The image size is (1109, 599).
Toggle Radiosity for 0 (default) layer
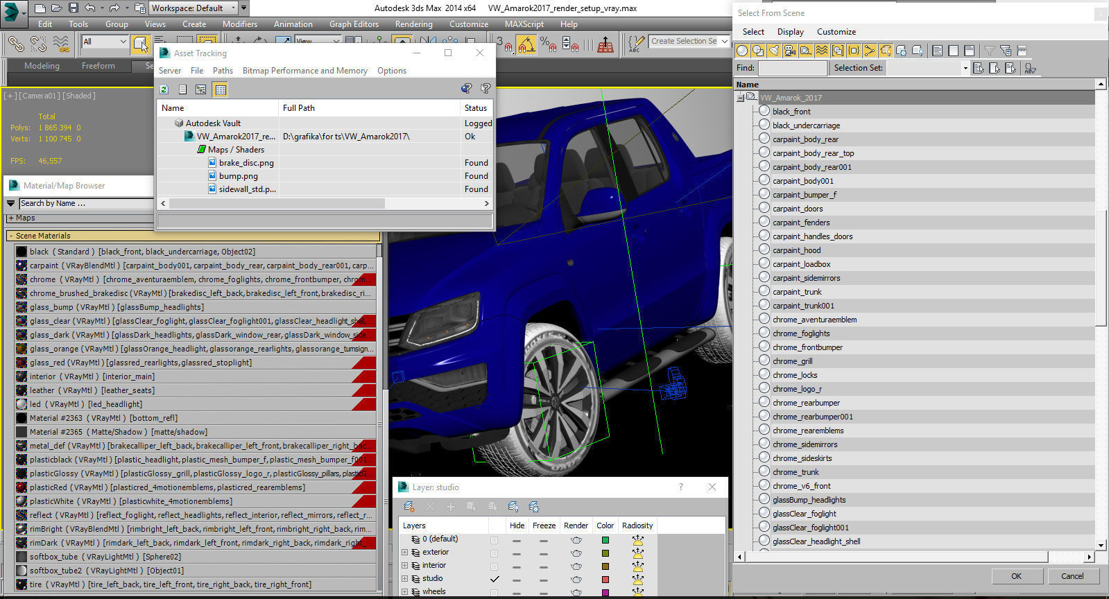637,539
